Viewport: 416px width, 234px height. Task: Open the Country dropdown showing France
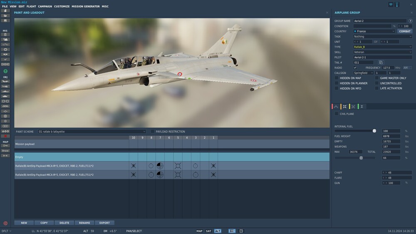pos(374,31)
